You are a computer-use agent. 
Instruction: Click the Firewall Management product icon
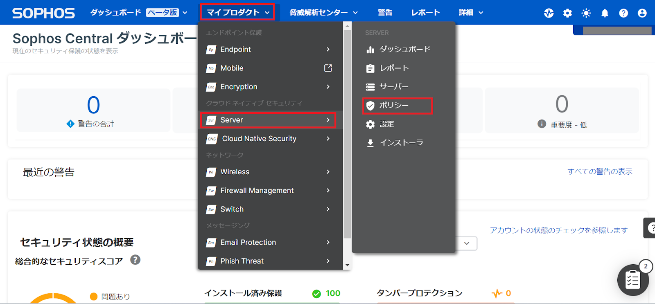click(x=211, y=191)
